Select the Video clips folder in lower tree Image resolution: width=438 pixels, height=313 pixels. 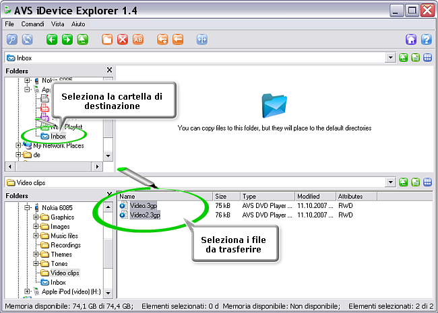click(65, 273)
